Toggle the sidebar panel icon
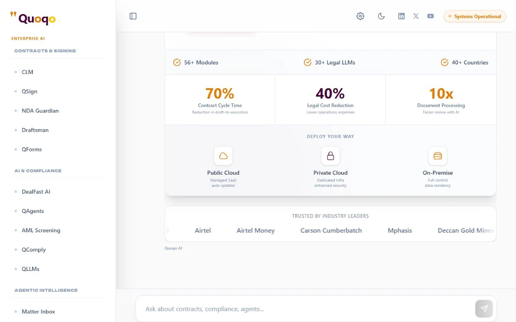Screen dimensions: 516x322 click(133, 16)
